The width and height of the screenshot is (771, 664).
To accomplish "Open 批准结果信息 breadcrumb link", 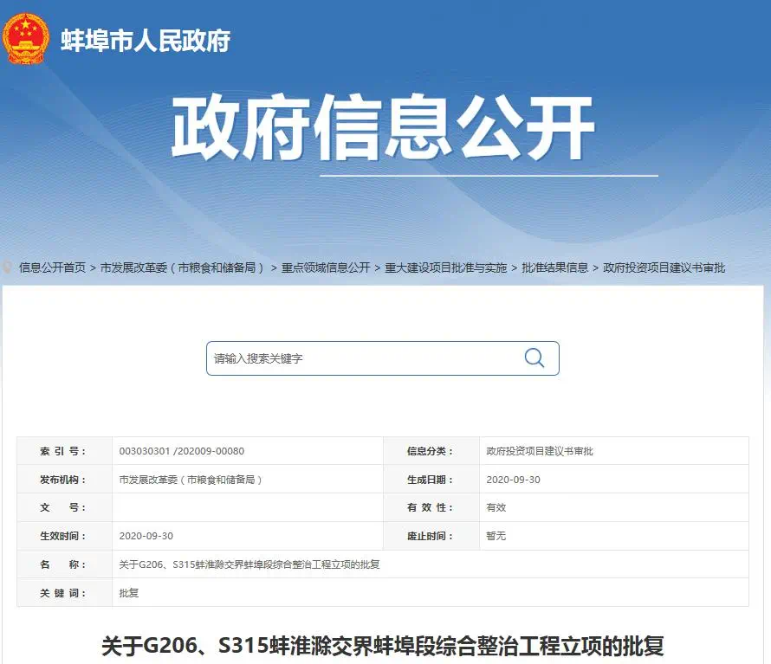I will coord(554,268).
